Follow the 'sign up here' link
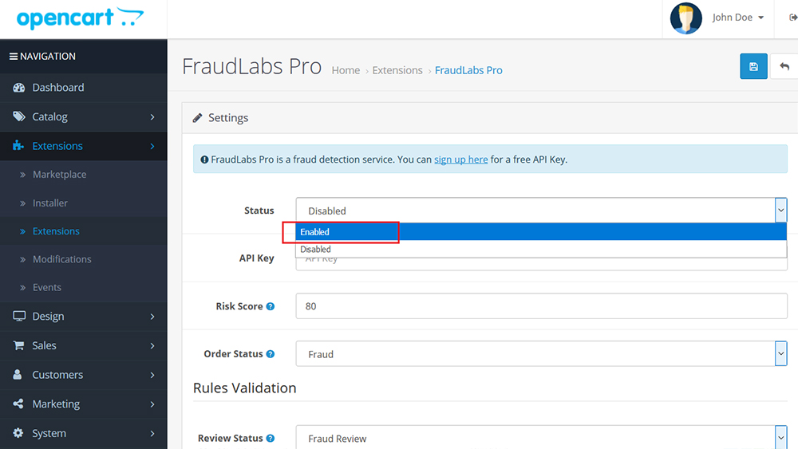This screenshot has height=449, width=798. point(460,160)
